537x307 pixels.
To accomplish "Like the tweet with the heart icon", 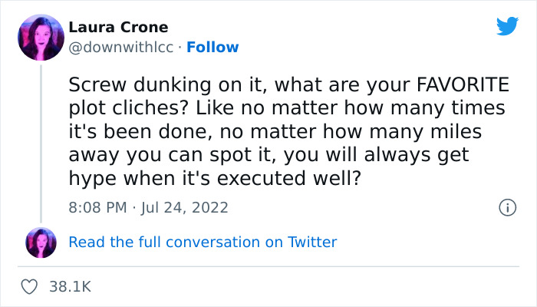I will 30,286.
